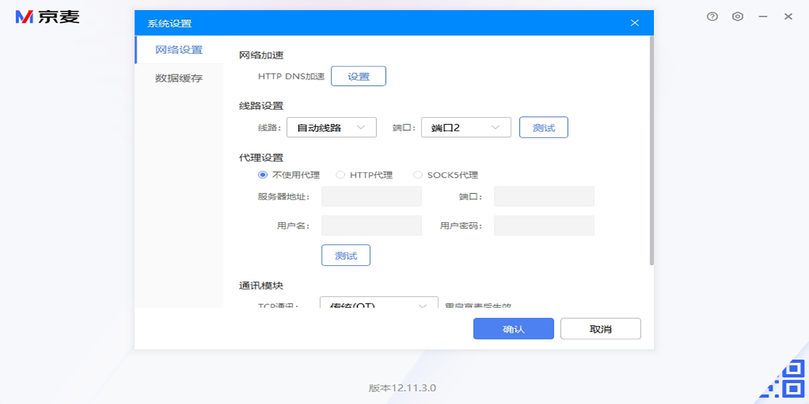Select the 网络设置 tab
The width and height of the screenshot is (809, 404).
[x=179, y=49]
